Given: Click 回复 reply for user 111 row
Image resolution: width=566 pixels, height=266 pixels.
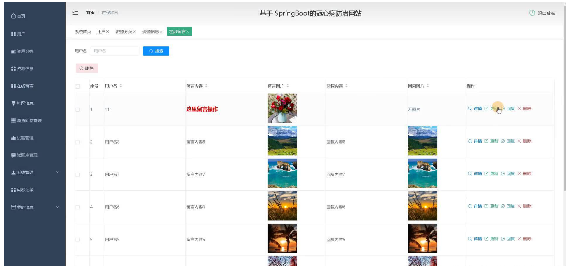Looking at the screenshot, I should coord(508,108).
